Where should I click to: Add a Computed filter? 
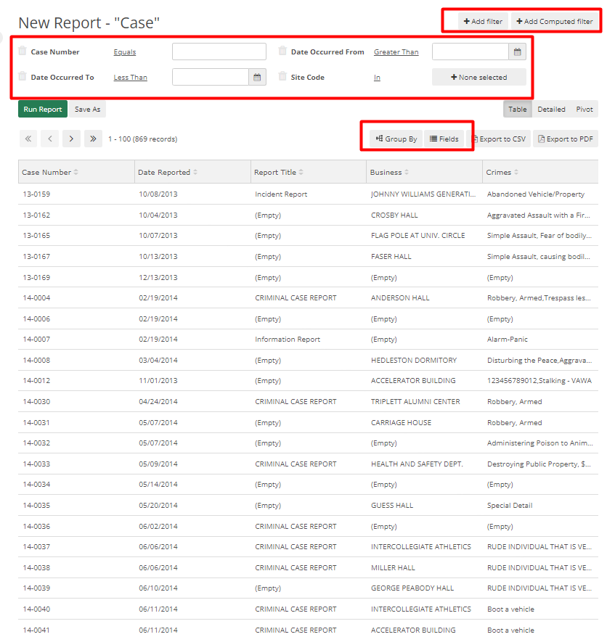[x=555, y=21]
